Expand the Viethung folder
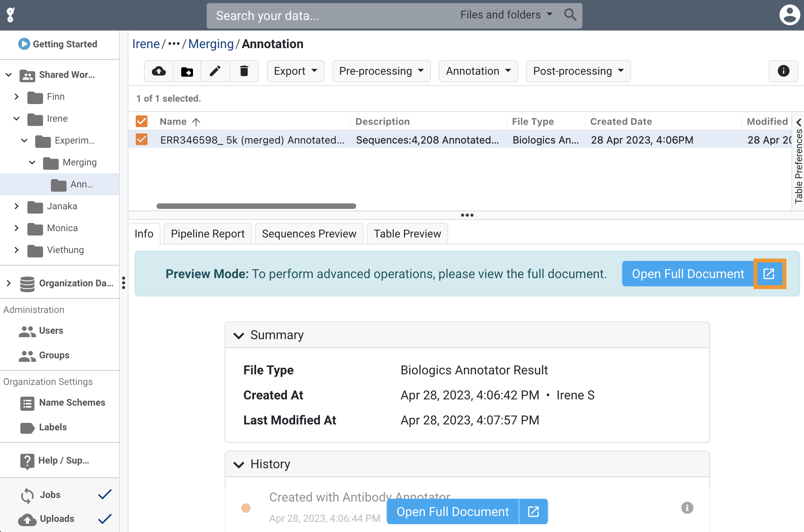804x532 pixels. tap(16, 250)
